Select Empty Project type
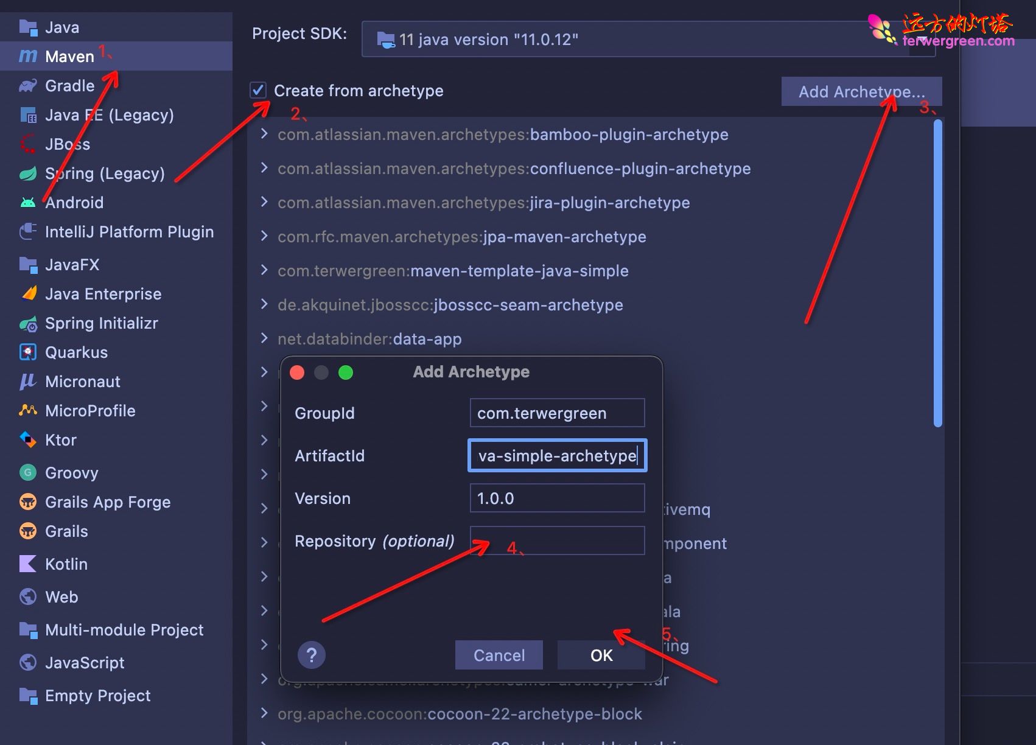 click(x=116, y=695)
